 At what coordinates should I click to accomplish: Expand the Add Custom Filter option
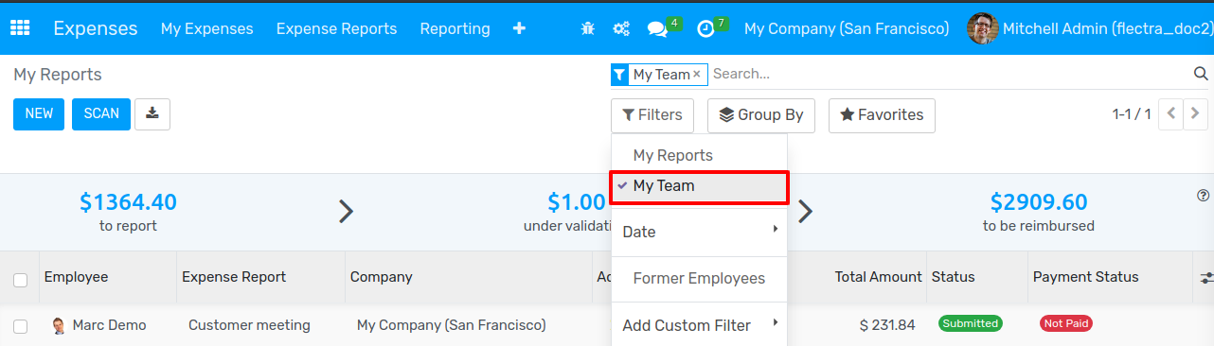[700, 325]
